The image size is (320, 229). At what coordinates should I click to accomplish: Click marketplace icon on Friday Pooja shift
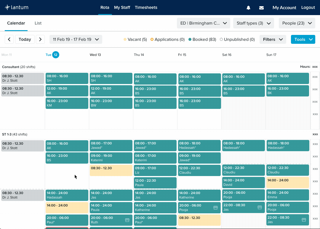[215, 208]
